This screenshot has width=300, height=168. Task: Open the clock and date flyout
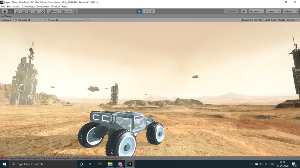click(282, 164)
